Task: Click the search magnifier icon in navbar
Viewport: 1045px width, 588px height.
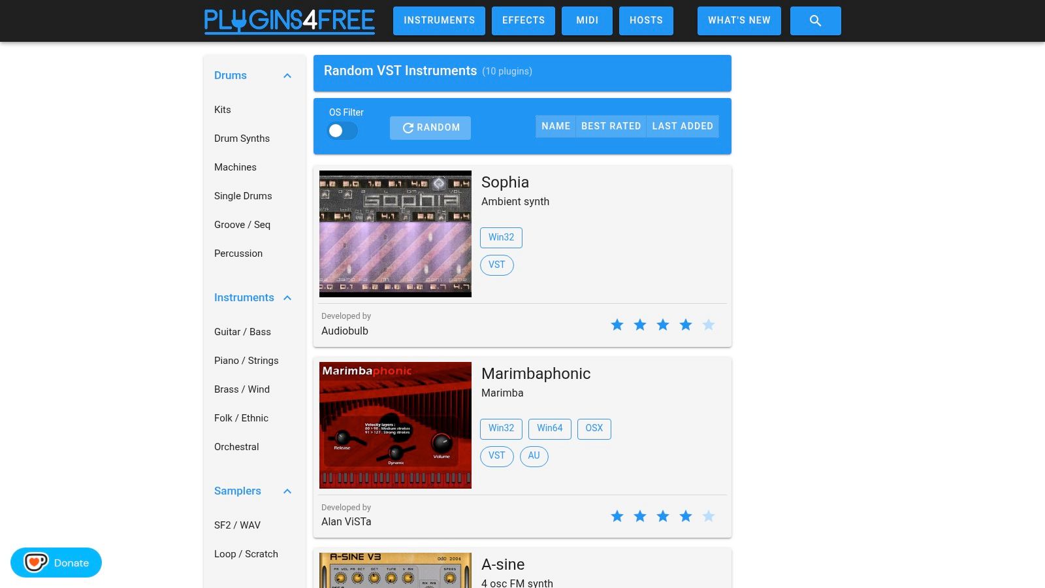Action: click(815, 20)
